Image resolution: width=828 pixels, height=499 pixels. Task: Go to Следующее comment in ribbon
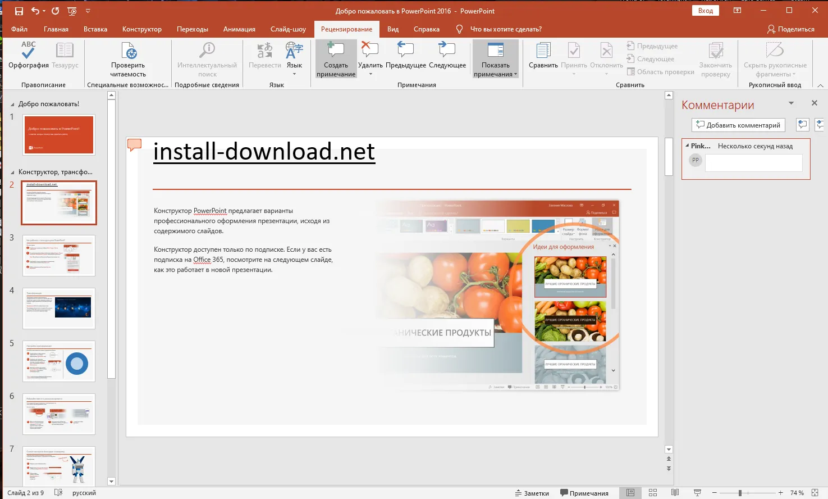[x=447, y=55]
